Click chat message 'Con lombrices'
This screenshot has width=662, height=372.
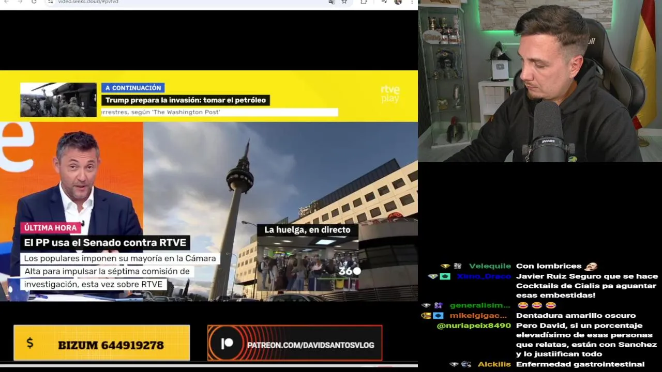[x=549, y=266]
